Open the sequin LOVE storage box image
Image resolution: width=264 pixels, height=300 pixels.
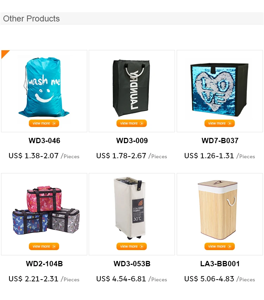(219, 90)
